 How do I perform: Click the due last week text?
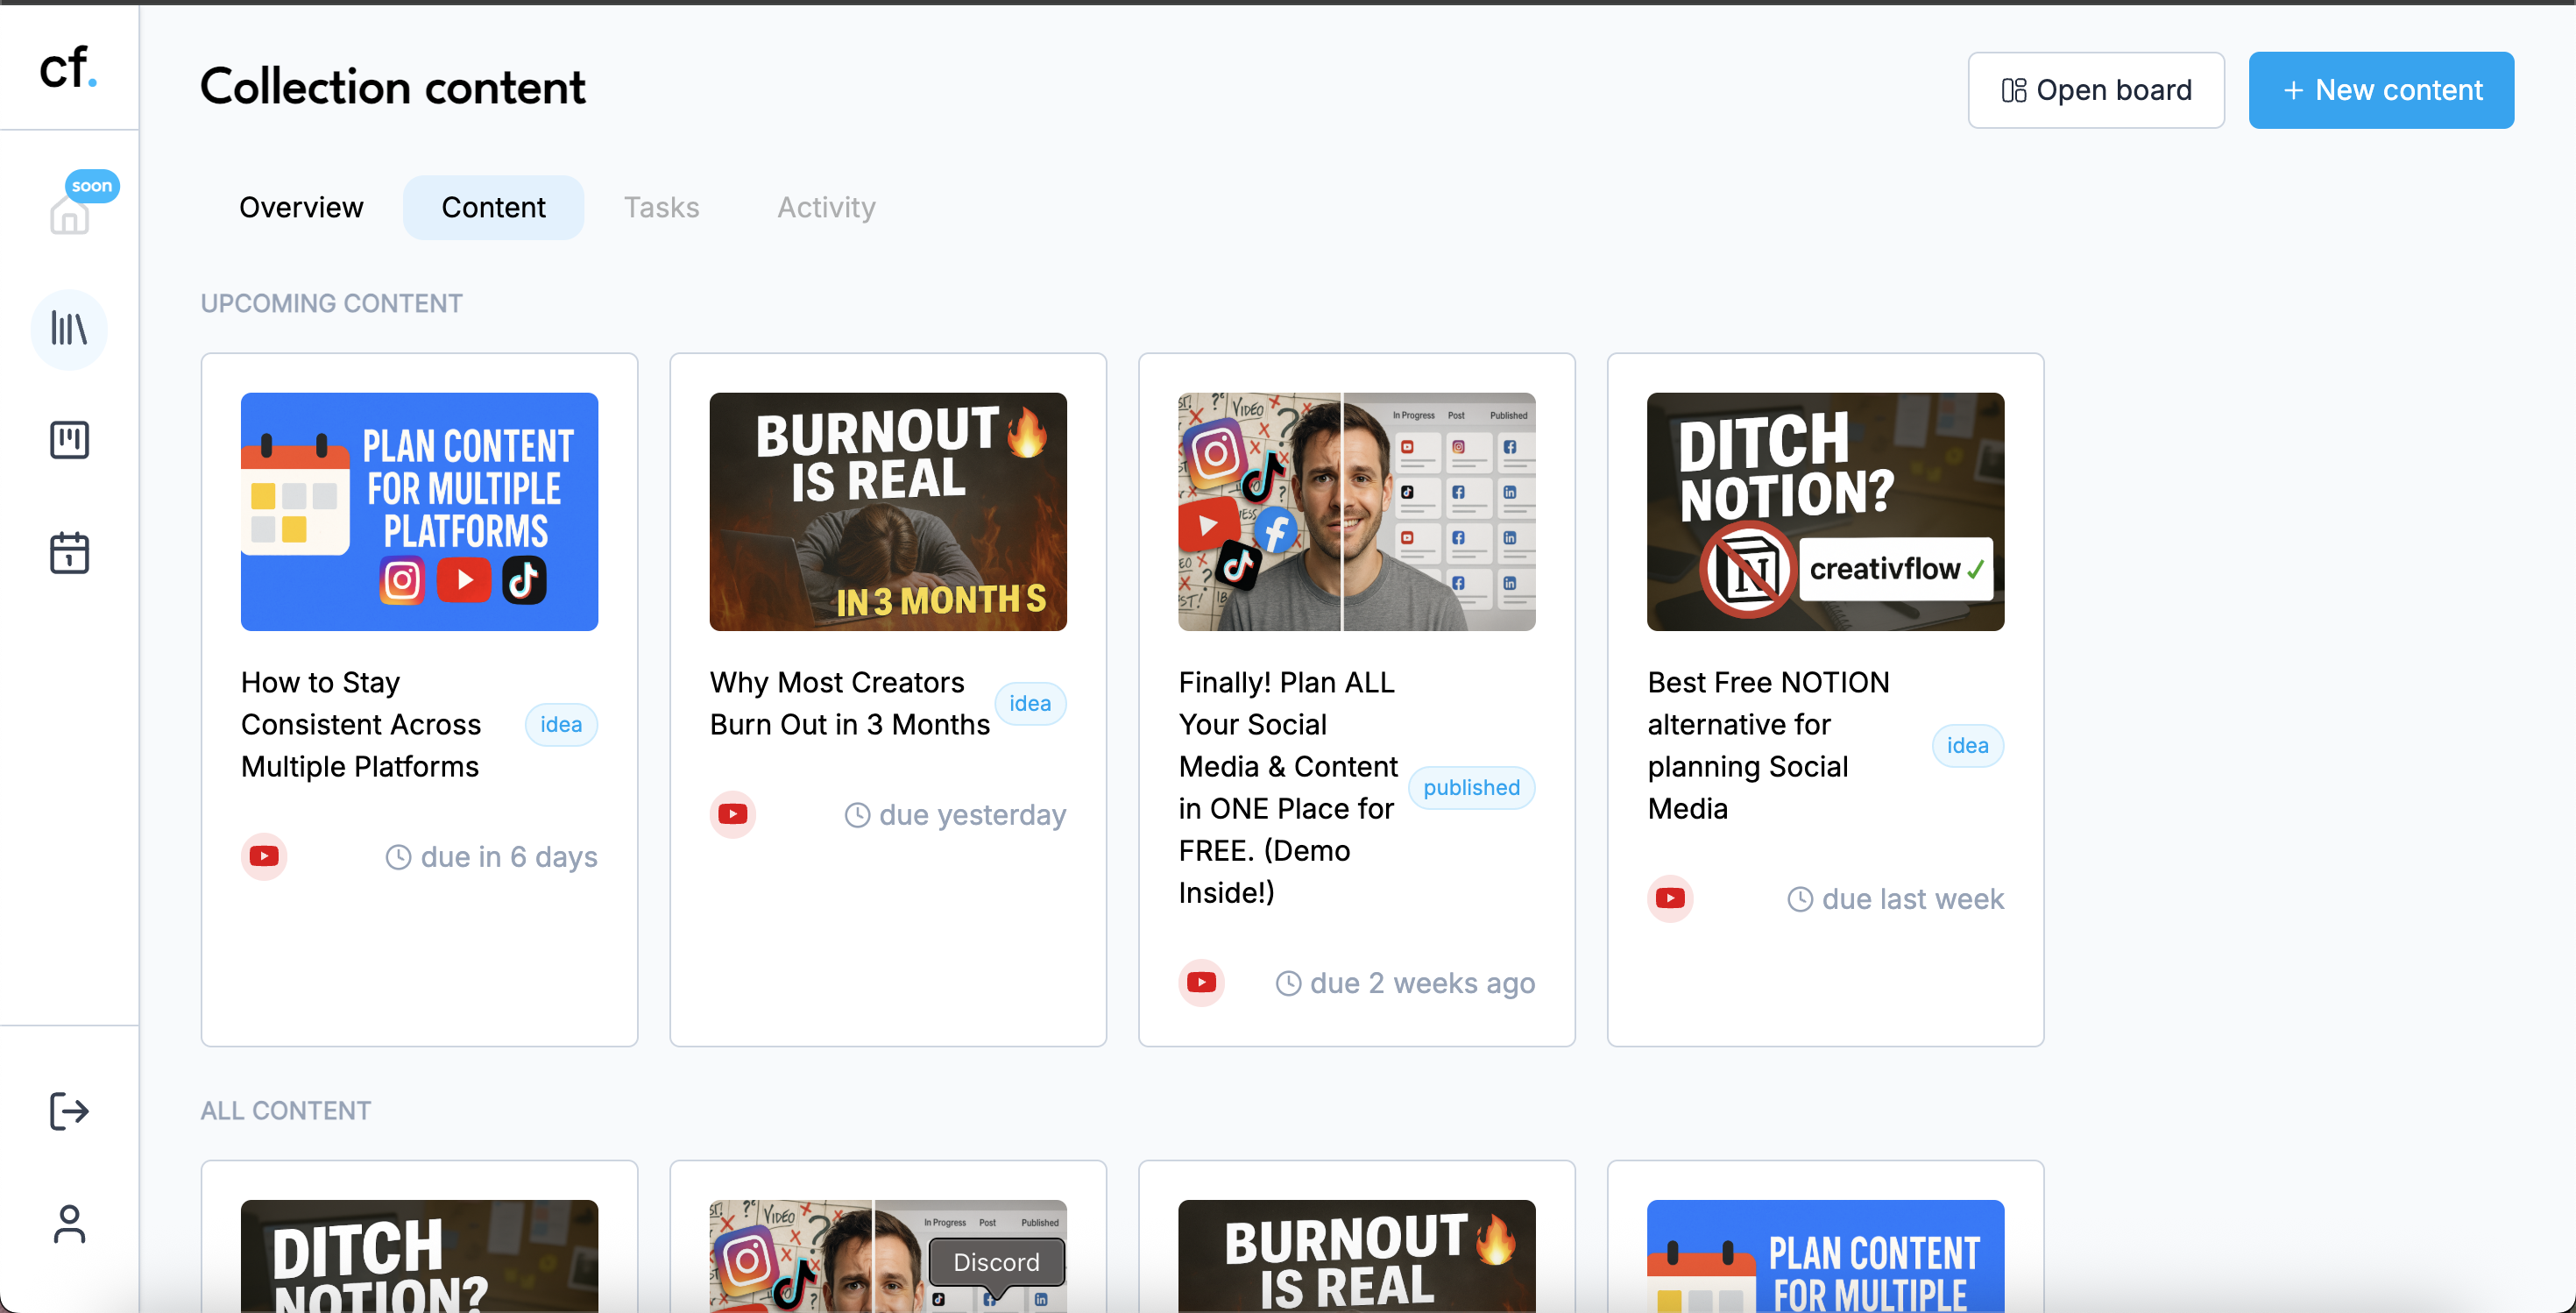click(1912, 899)
